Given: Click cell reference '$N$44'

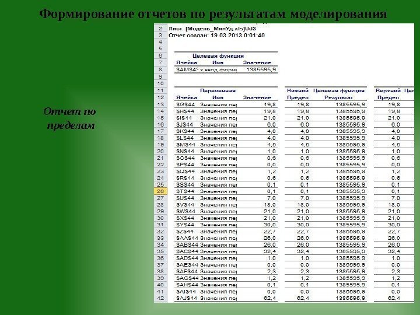Looking at the screenshot, I should click(185, 151).
